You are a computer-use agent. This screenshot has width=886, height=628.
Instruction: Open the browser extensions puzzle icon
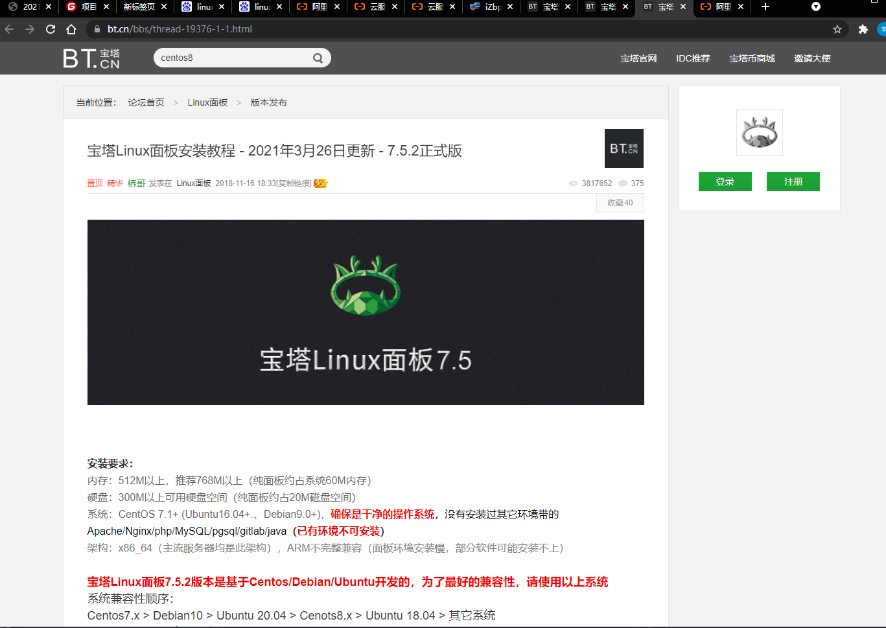pyautogui.click(x=863, y=29)
